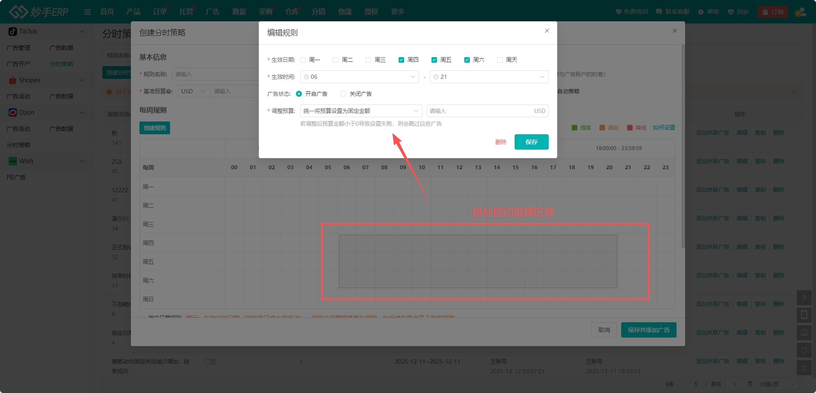Click the 创建规则 button under 每周规则
The image size is (816, 393).
pos(155,128)
